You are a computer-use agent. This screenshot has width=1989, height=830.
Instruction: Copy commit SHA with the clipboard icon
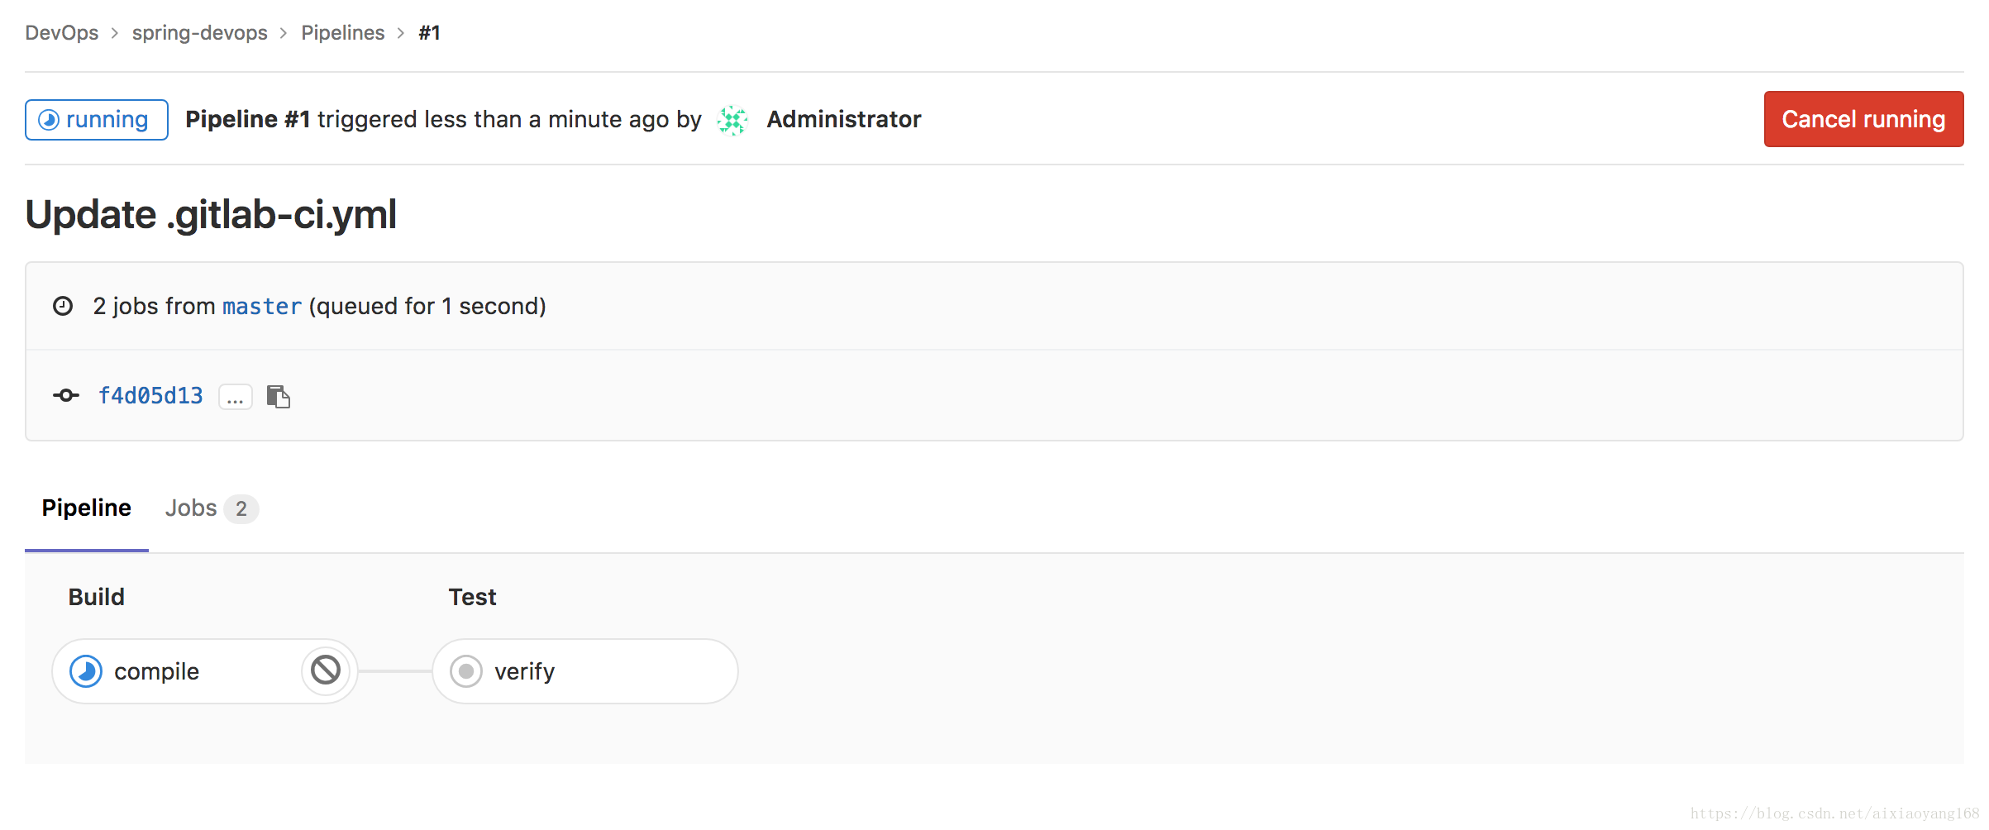(279, 397)
